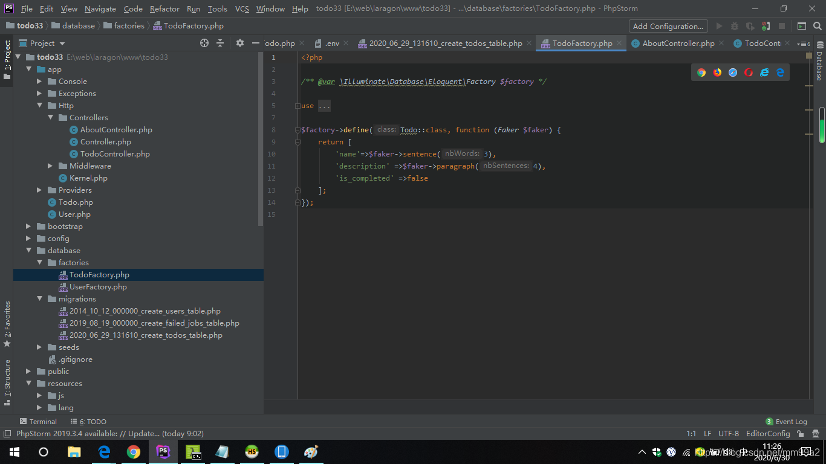
Task: Open in Internet Explorer from editor popup
Action: point(764,72)
